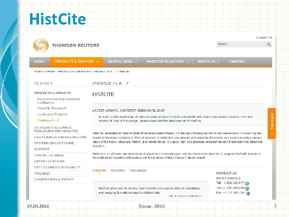Click Products & Services sidebar heading

[53, 93]
